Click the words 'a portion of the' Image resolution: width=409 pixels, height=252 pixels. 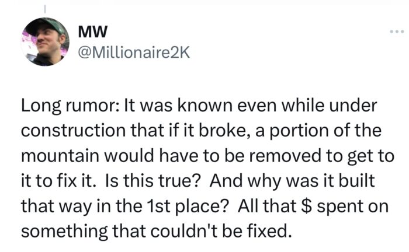(x=318, y=131)
